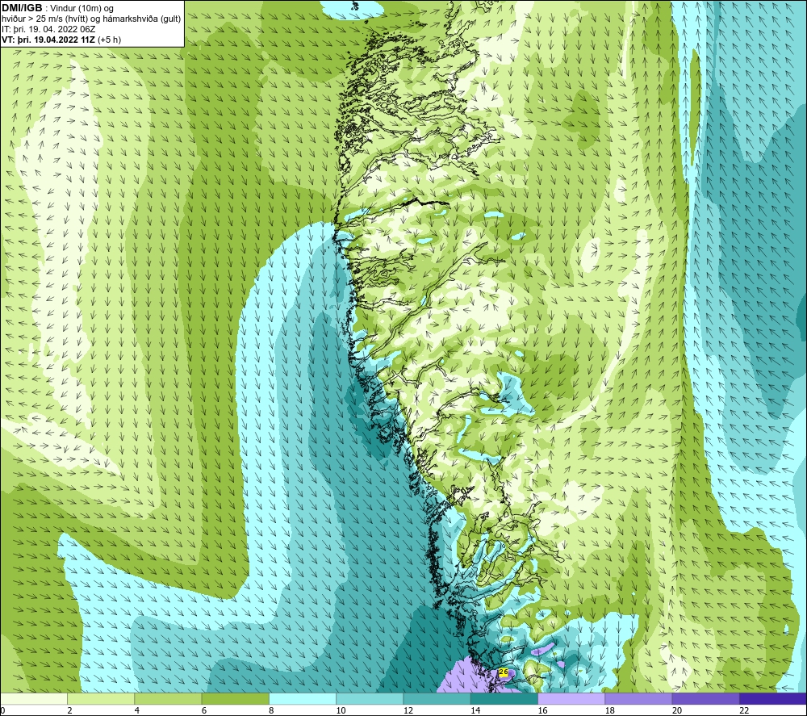Viewport: 807px width, 716px height.
Task: Click the scale label '22'
Action: [x=744, y=710]
